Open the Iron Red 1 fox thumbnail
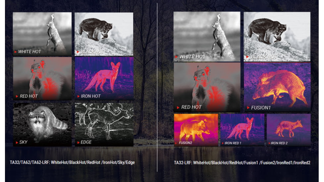324x182 pixels. click(x=242, y=130)
